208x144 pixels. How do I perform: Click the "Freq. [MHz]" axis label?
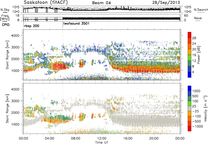click(x=5, y=17)
